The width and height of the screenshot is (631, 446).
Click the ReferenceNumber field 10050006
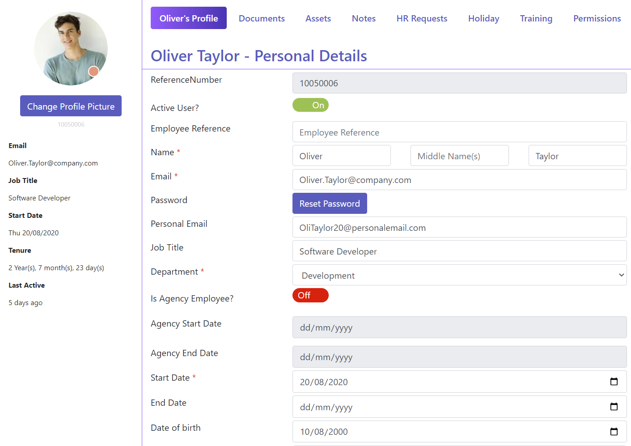coord(459,83)
